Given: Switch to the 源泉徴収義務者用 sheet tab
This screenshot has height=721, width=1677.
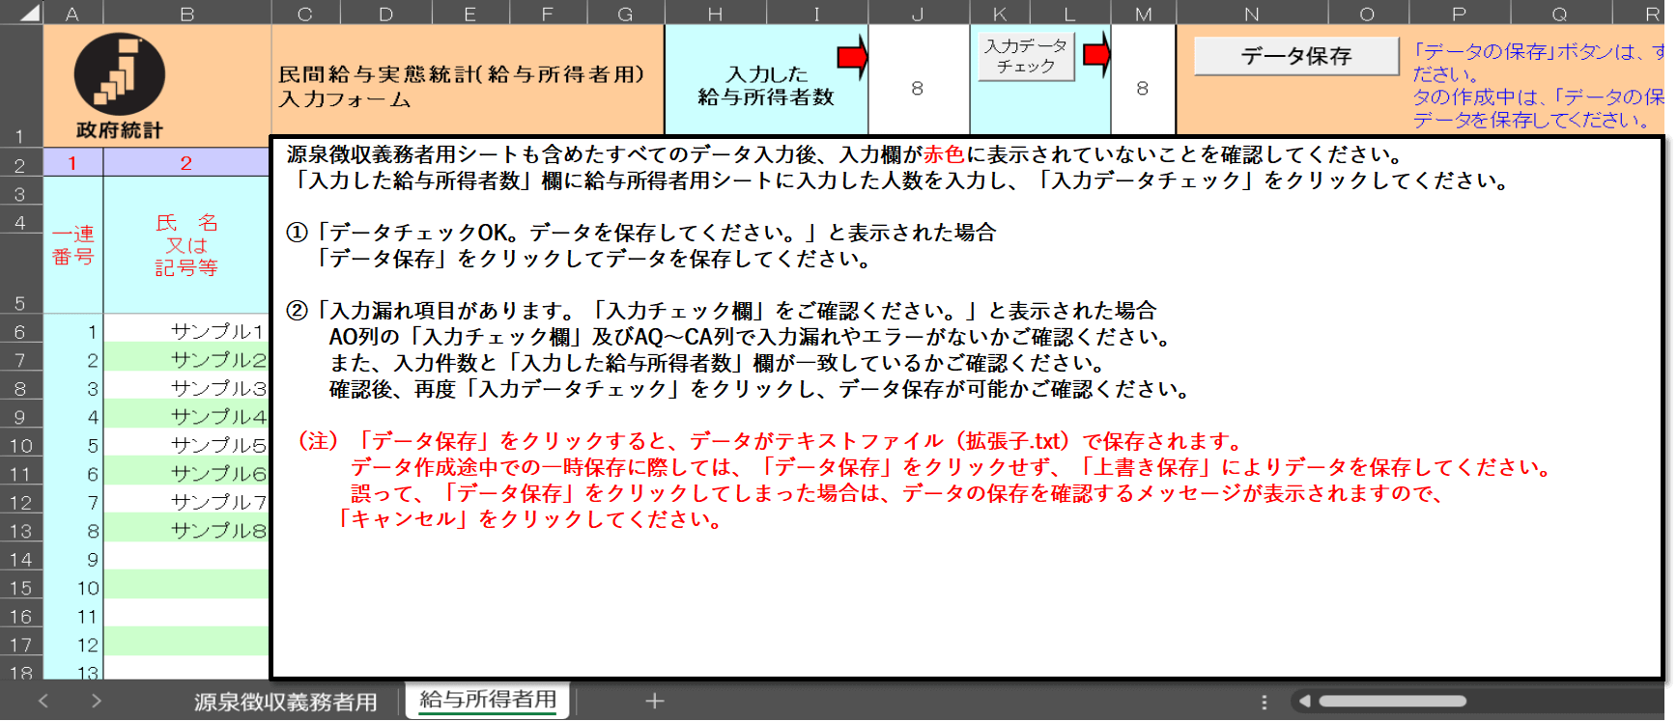Looking at the screenshot, I should pos(285,702).
